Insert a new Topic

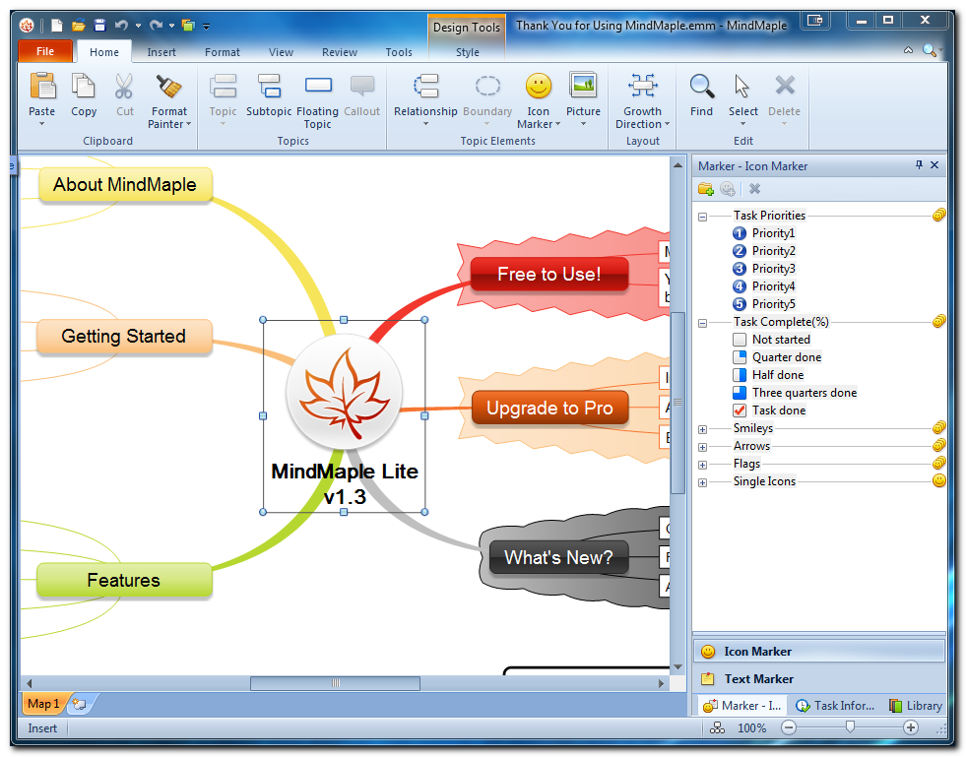click(223, 87)
